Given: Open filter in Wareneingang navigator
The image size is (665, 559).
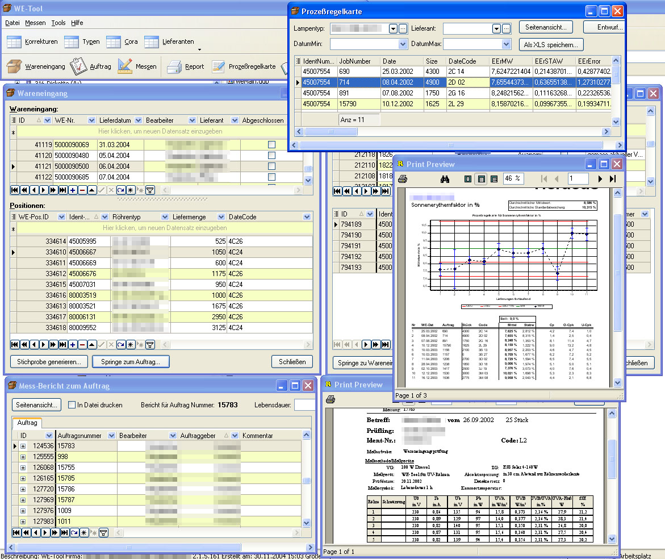Looking at the screenshot, I should (x=150, y=190).
